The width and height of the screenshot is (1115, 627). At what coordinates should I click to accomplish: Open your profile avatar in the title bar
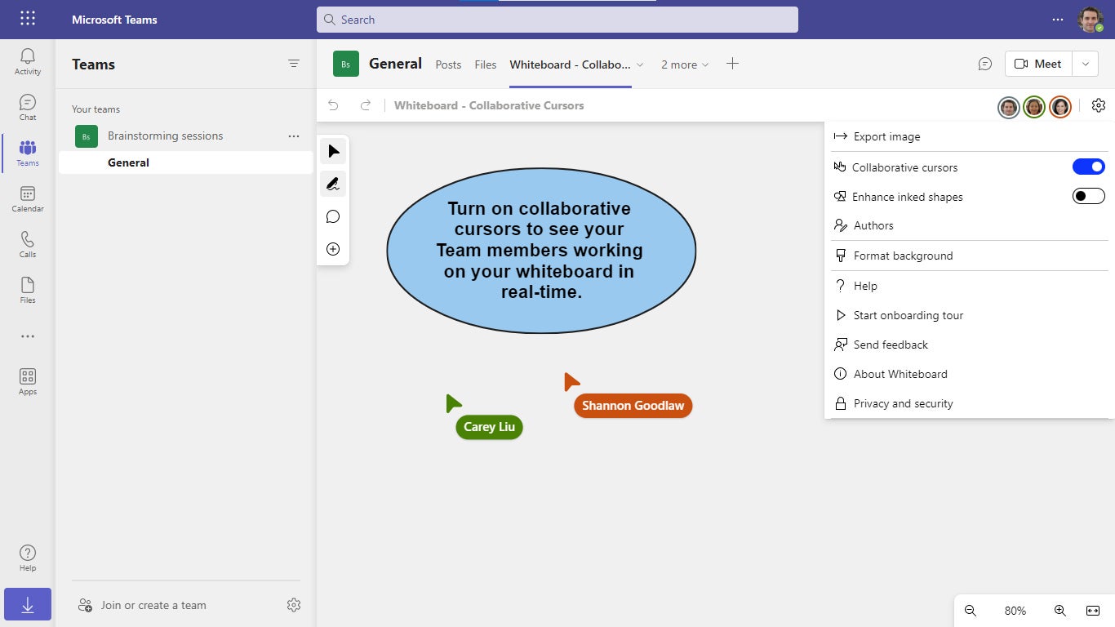[x=1091, y=20]
